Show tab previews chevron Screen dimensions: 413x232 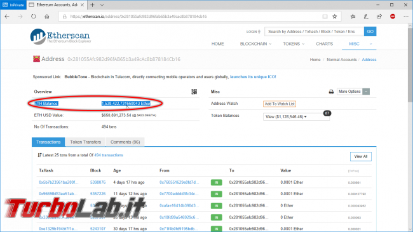pyautogui.click(x=102, y=4)
